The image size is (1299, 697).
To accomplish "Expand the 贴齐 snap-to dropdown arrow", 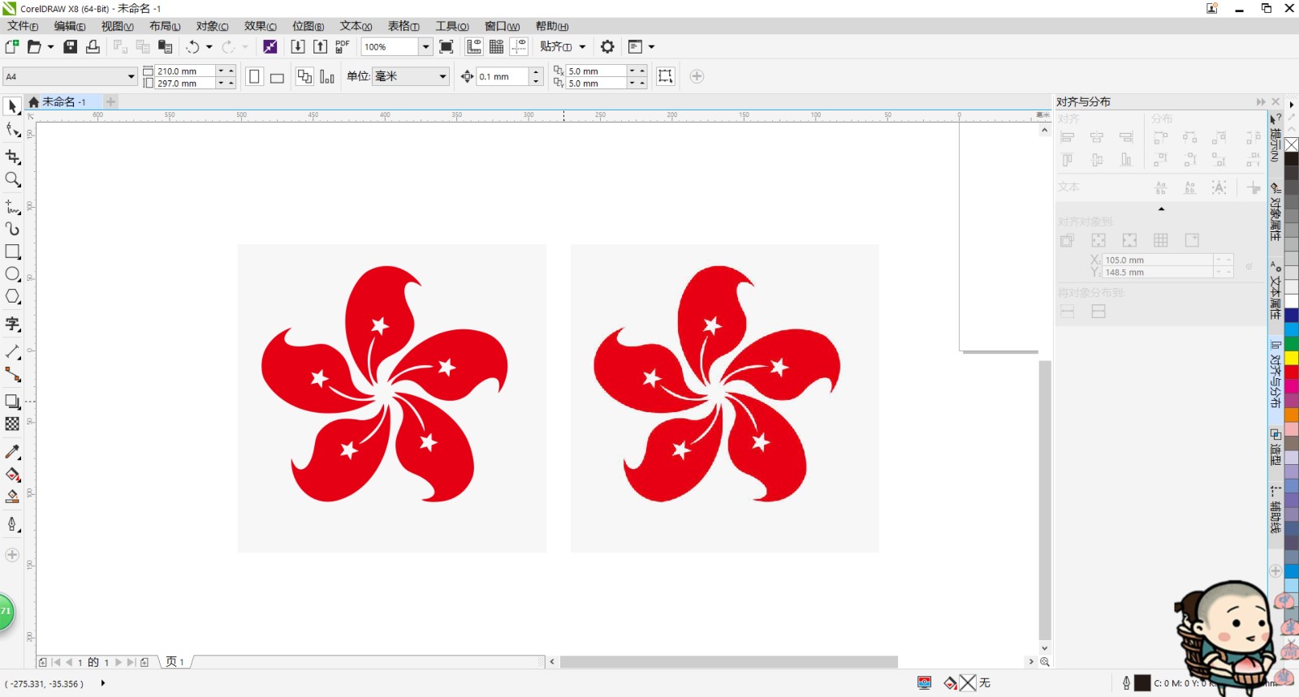I will click(x=582, y=46).
